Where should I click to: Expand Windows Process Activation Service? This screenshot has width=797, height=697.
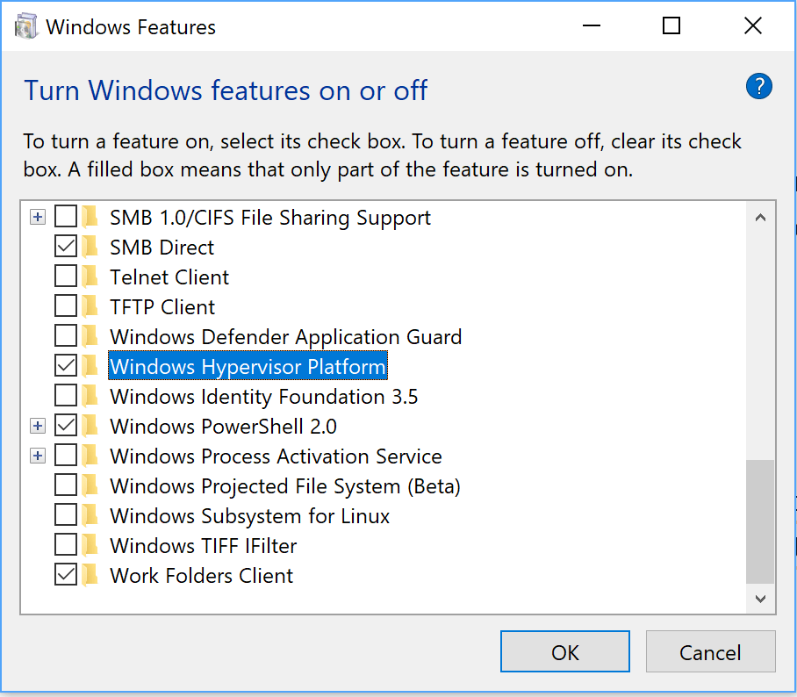(x=38, y=456)
